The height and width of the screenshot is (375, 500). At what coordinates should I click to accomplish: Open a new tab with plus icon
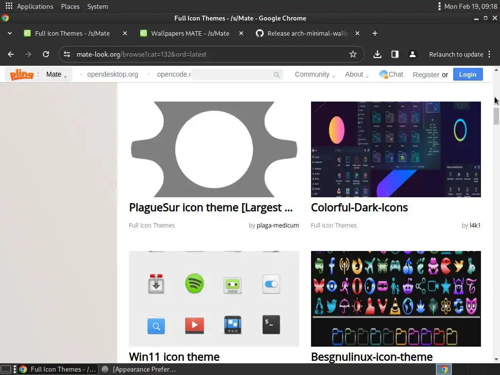375,33
